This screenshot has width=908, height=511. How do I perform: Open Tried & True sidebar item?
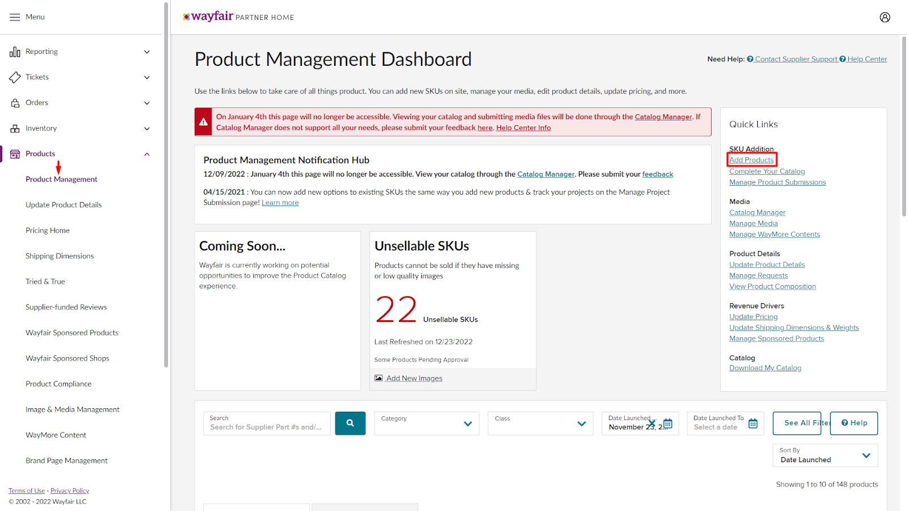pos(45,282)
